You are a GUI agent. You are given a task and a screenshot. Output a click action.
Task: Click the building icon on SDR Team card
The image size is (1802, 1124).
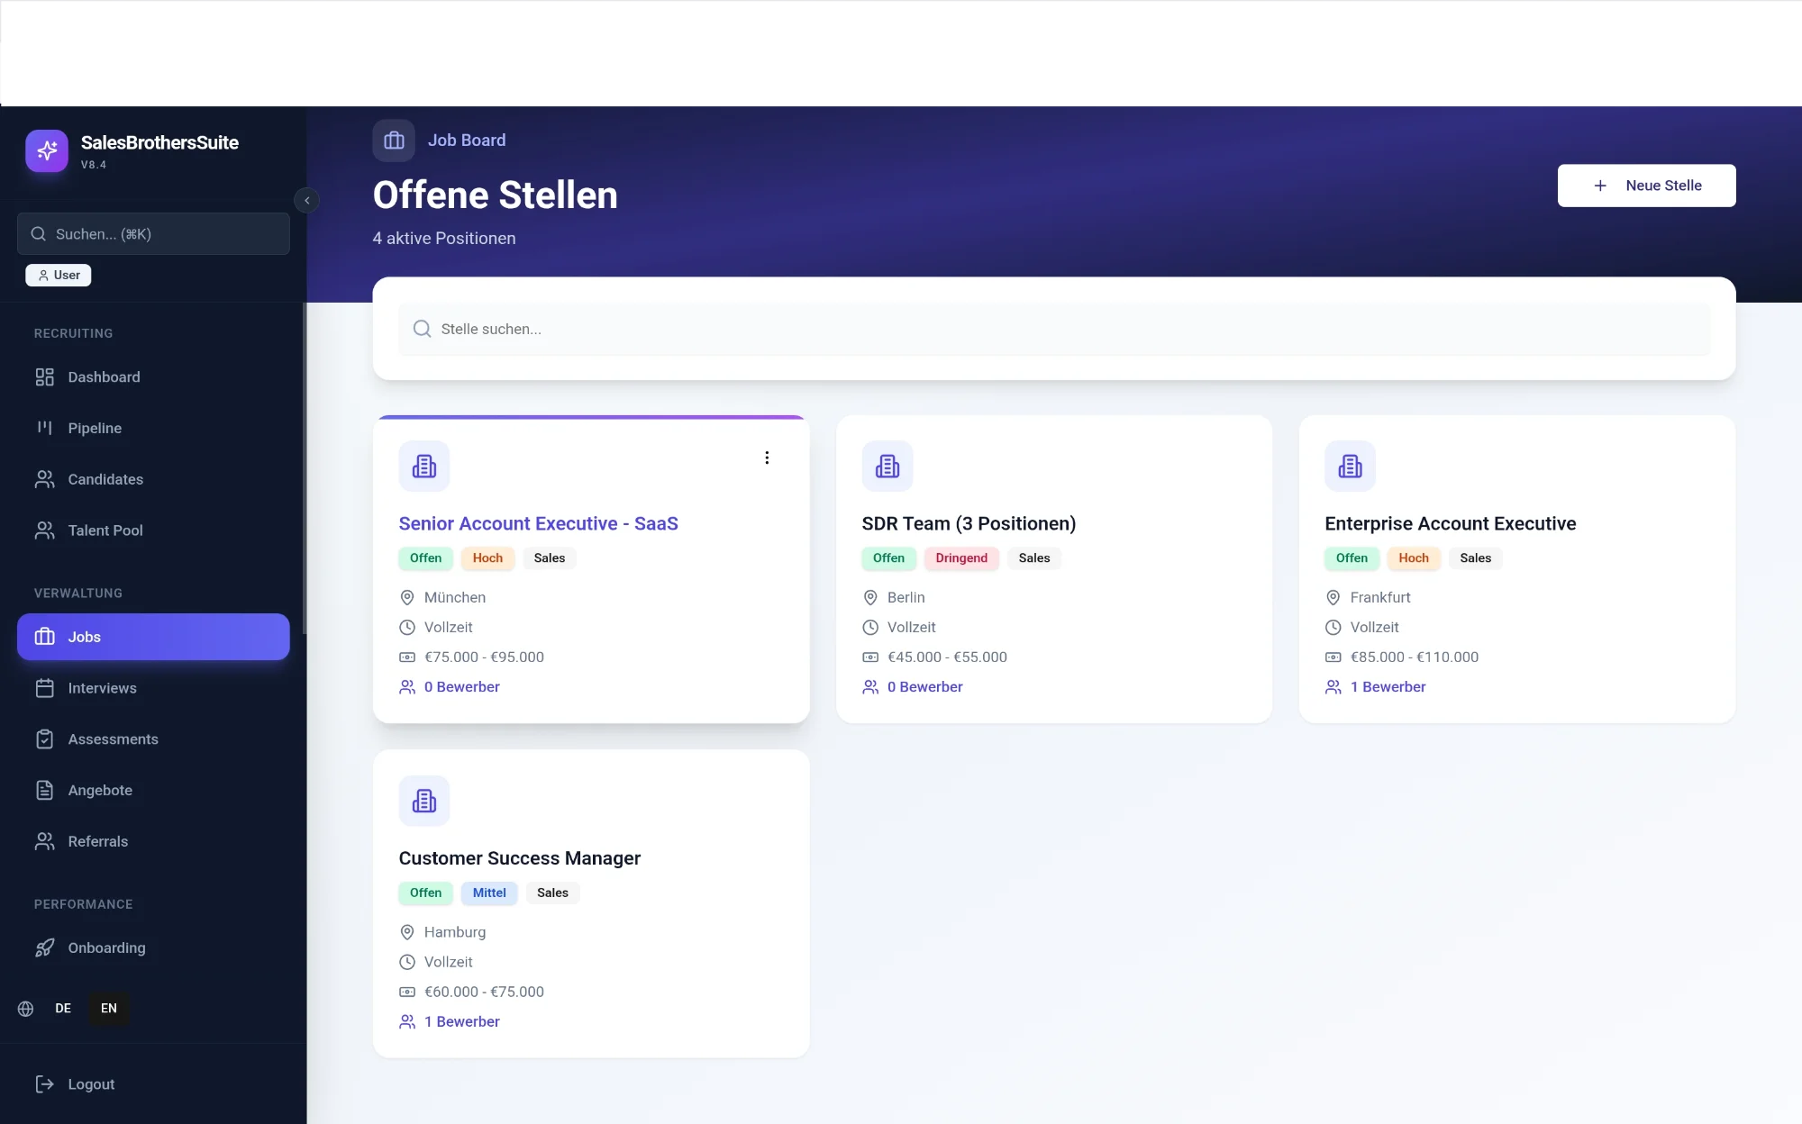coord(887,466)
